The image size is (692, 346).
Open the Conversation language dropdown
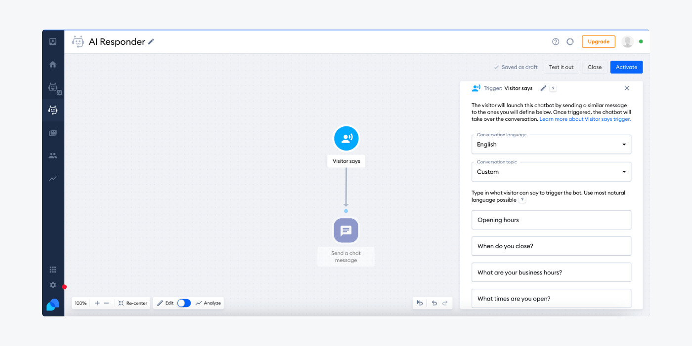552,144
